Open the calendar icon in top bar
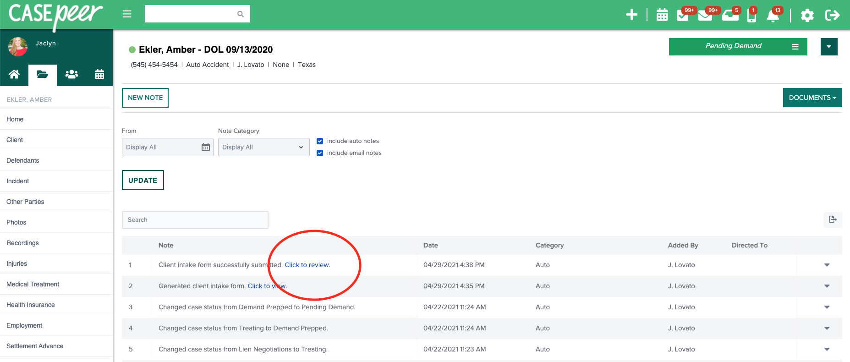Screen dimensions: 850x362 [662, 15]
